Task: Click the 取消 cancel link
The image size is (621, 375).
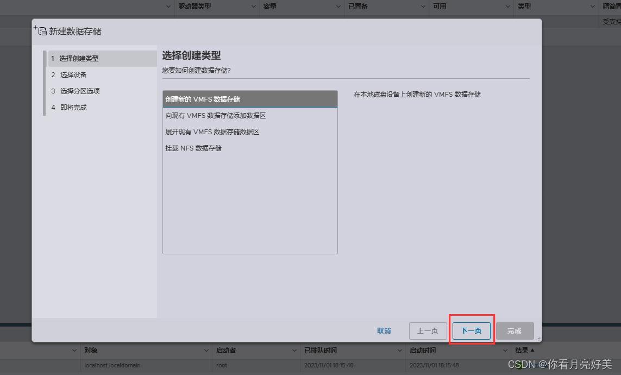Action: click(x=384, y=330)
